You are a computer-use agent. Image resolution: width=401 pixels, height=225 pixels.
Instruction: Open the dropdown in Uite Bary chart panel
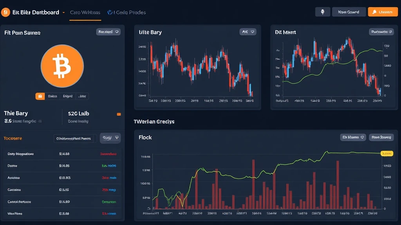248,32
